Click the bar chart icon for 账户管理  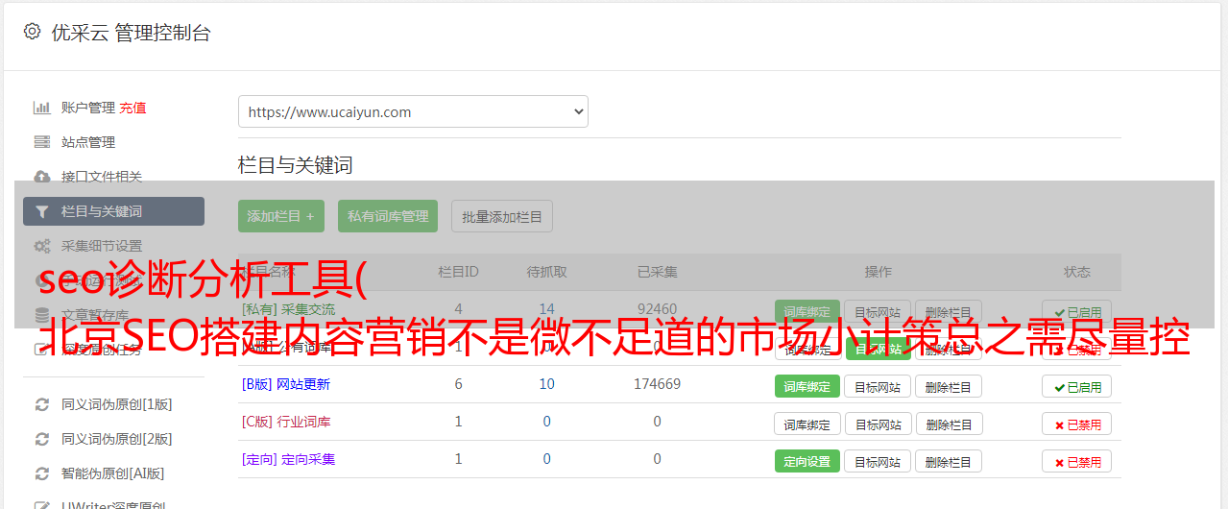tap(41, 108)
